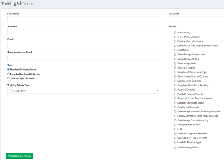224x160 pixels.
Task: Tick the Is Read Only Delegate checkbox
Action: pos(175,37)
